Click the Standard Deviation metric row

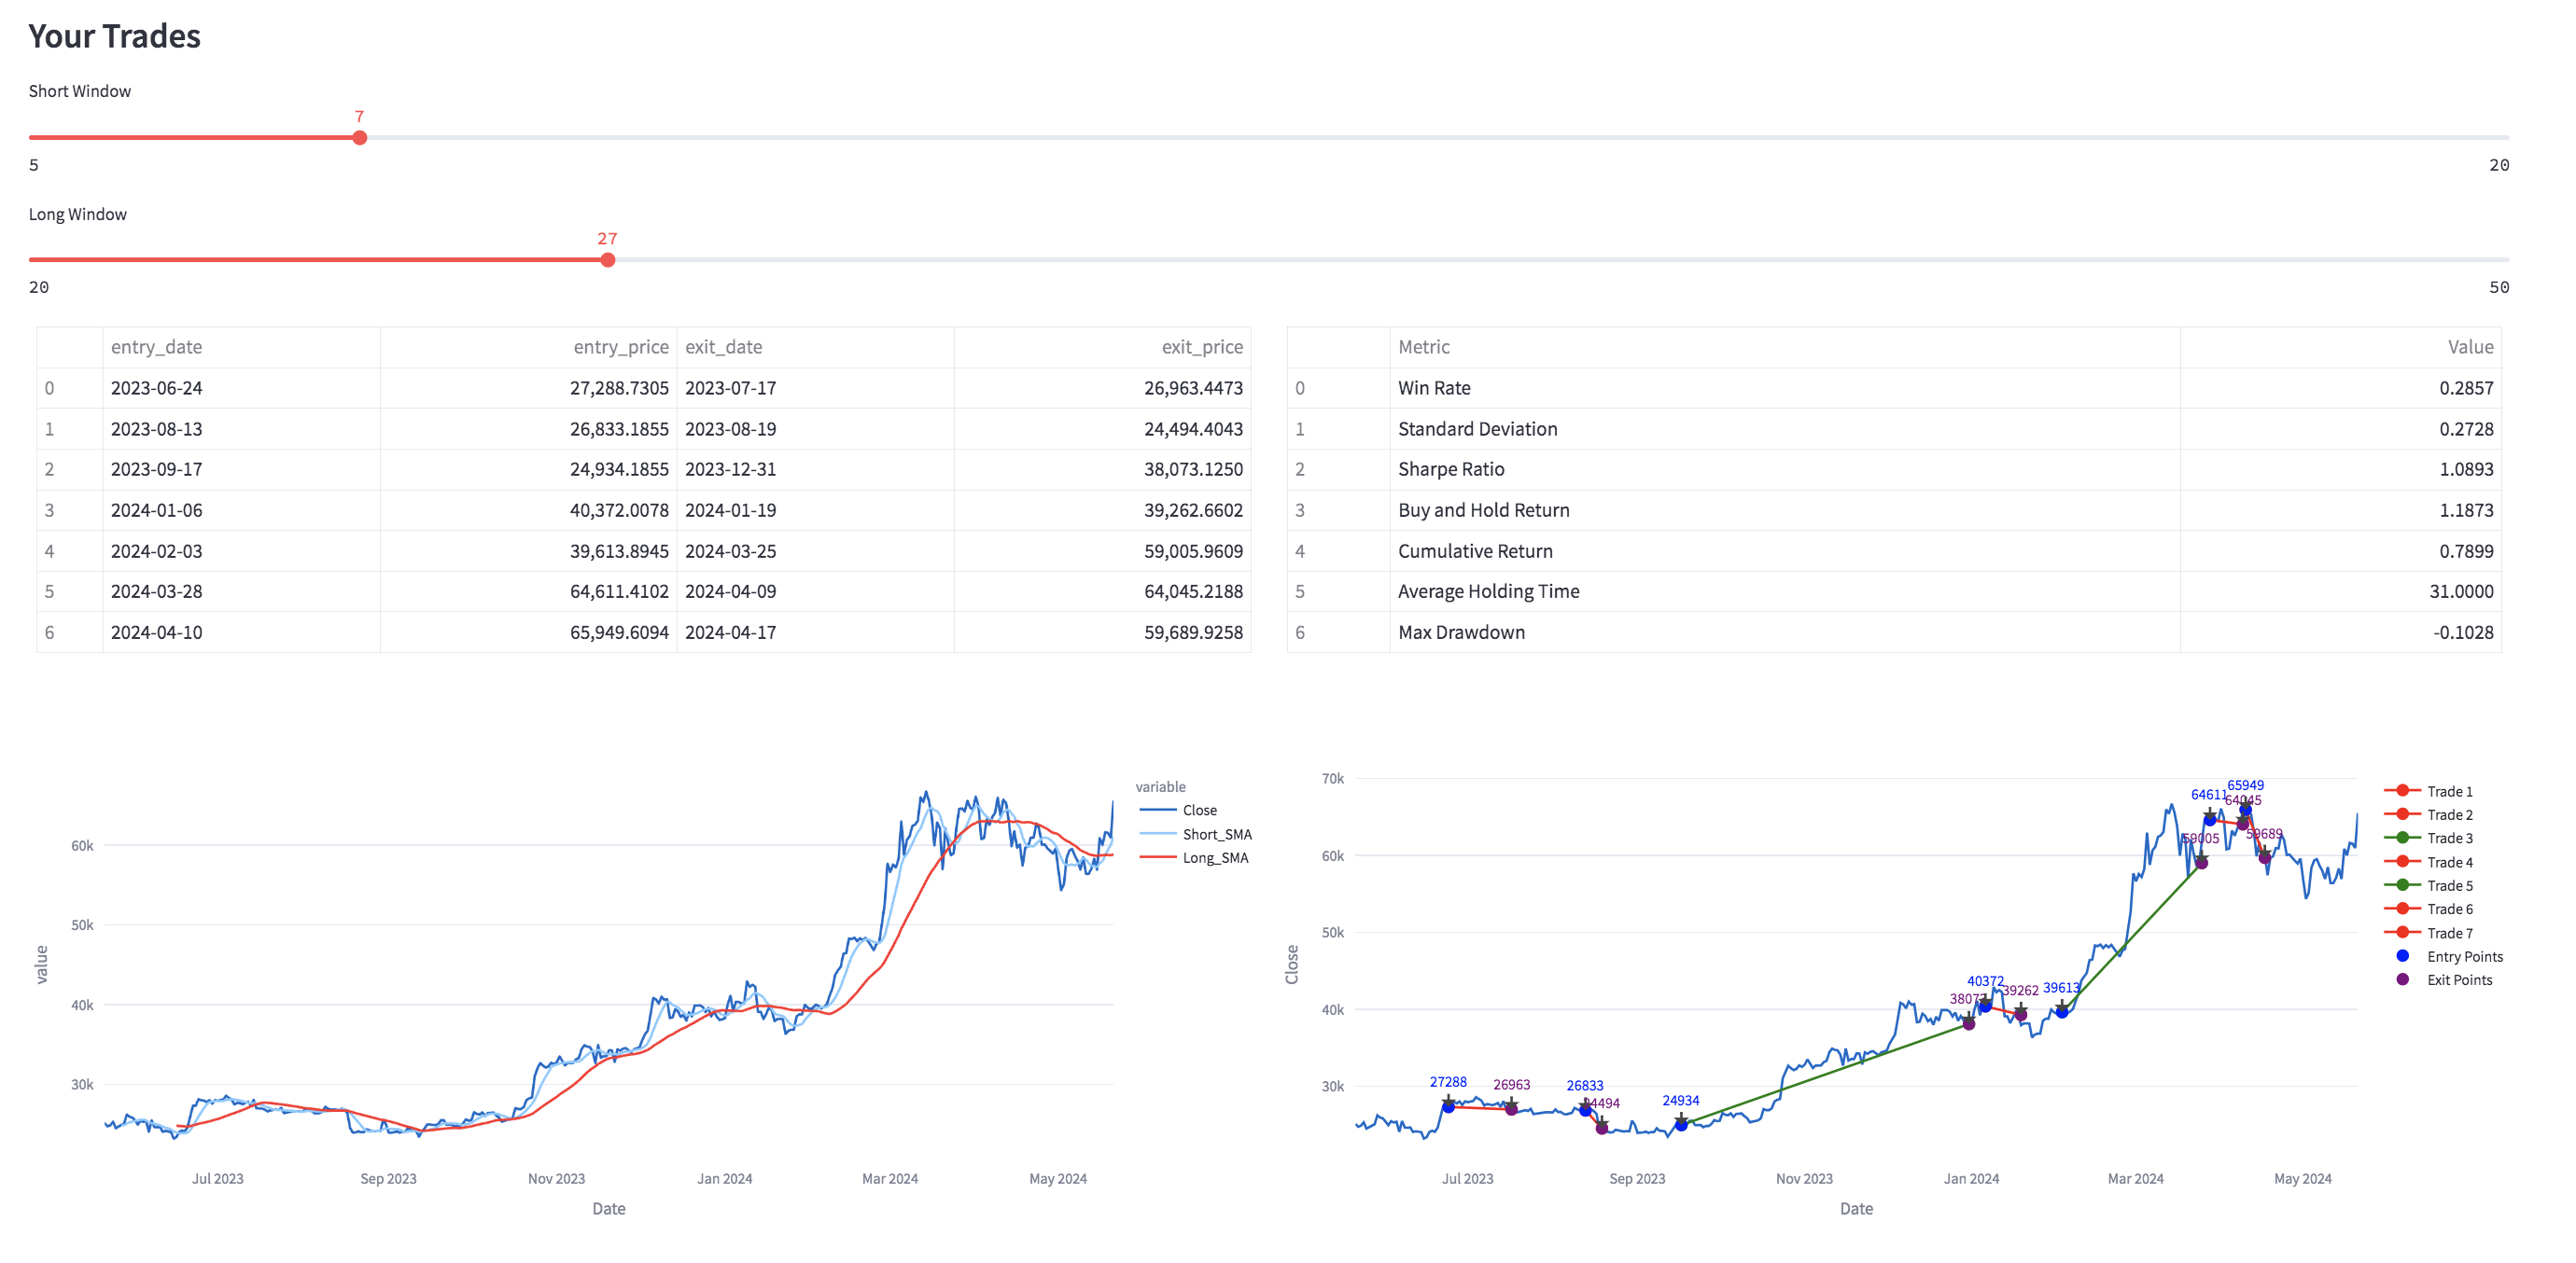pyautogui.click(x=1894, y=429)
